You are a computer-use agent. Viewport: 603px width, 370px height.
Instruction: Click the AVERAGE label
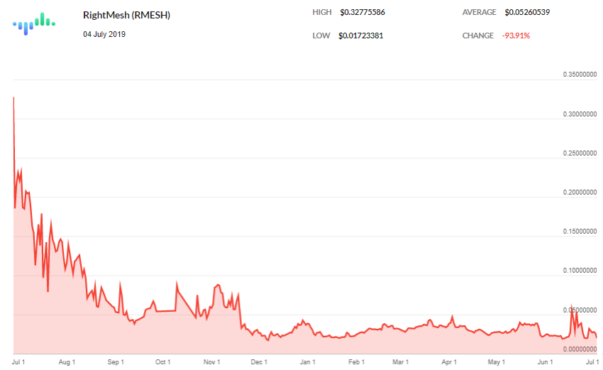(479, 12)
